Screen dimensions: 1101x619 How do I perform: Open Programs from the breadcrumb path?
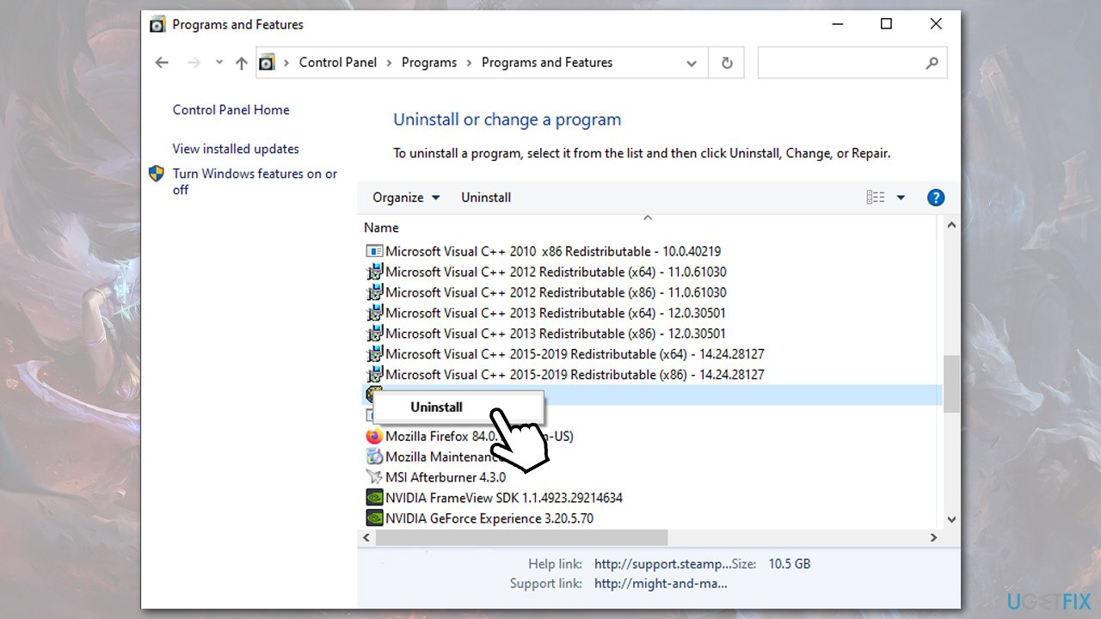429,62
